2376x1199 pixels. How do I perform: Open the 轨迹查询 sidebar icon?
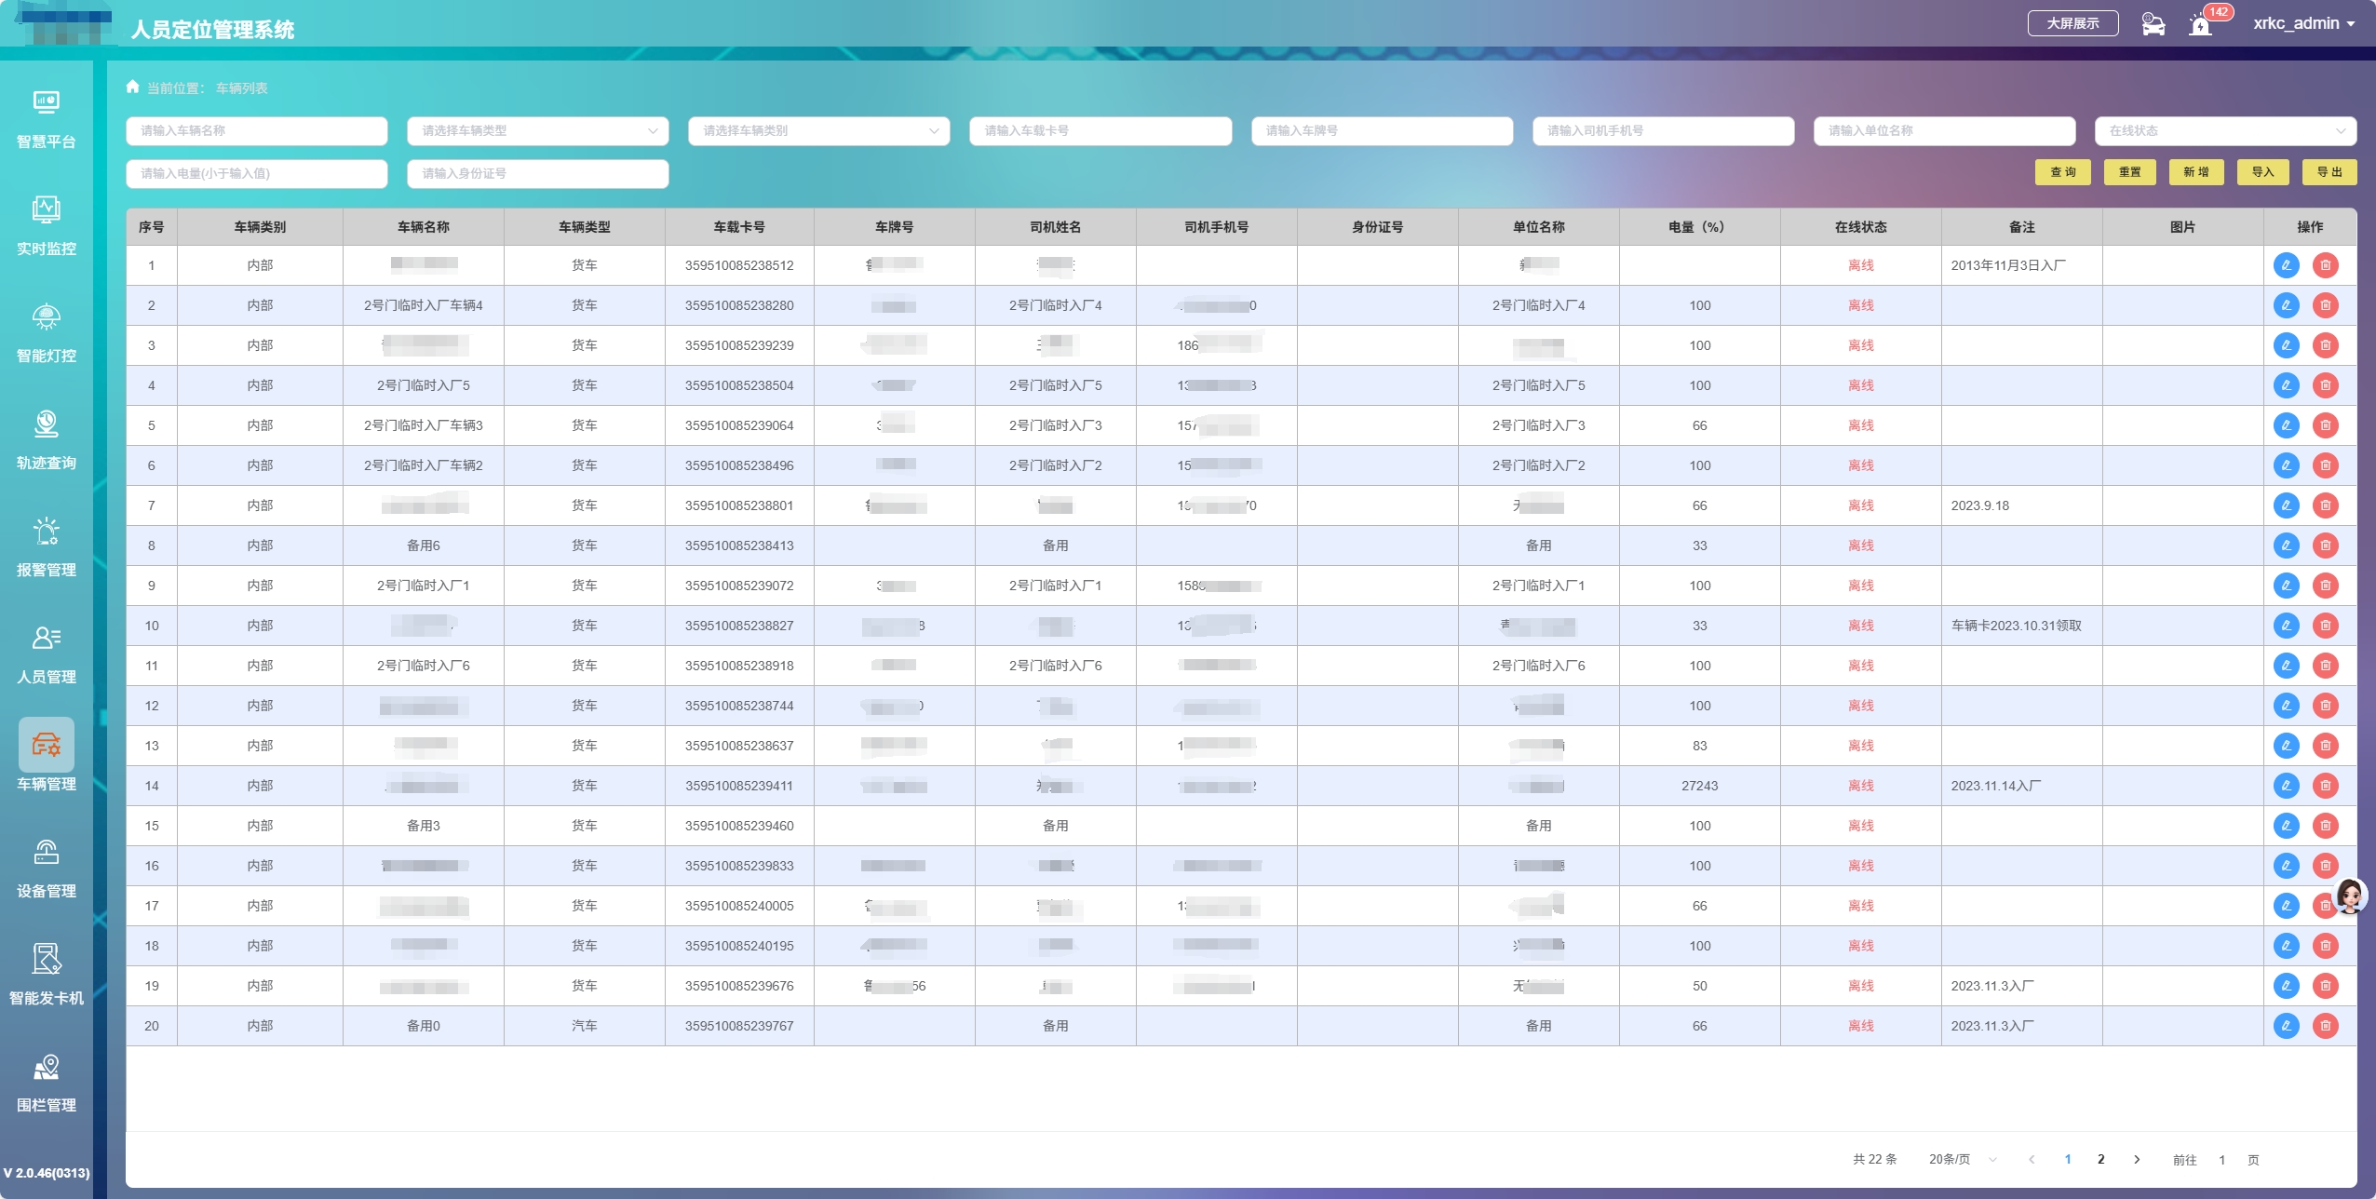pos(46,424)
